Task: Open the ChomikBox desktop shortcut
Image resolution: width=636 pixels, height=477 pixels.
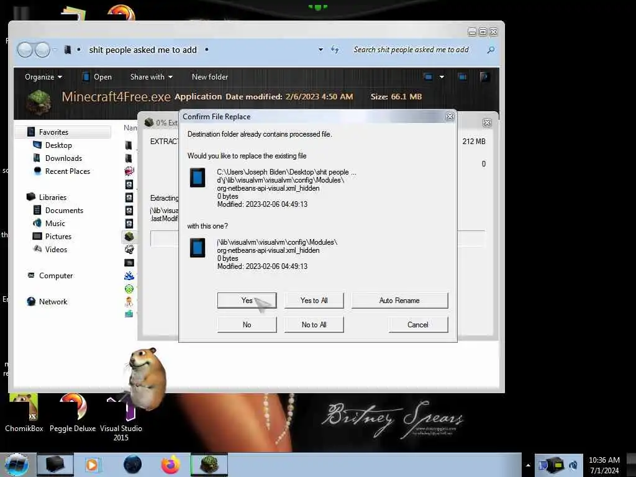Action: coord(24,413)
